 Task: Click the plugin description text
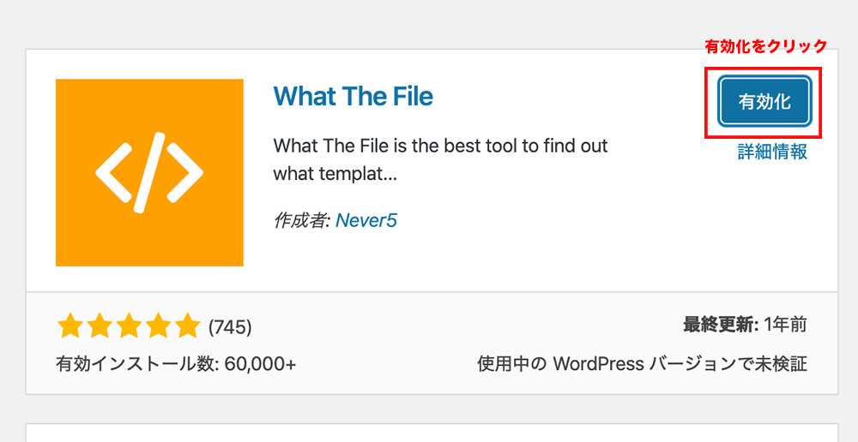click(440, 159)
